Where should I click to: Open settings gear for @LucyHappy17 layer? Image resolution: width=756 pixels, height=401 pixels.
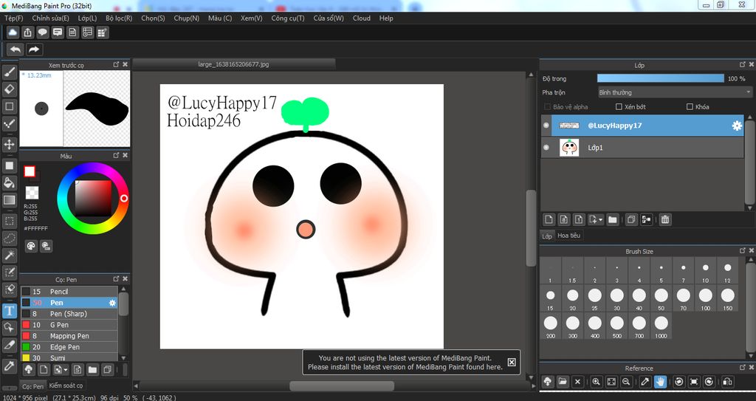coord(737,126)
